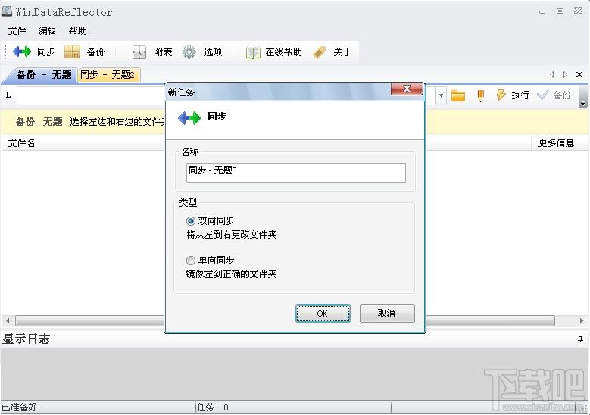The width and height of the screenshot is (590, 415).
Task: Click the horizontal scrollbar left arrow
Action: pos(8,321)
